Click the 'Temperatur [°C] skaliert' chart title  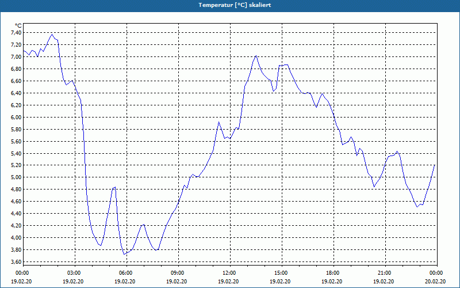point(235,5)
